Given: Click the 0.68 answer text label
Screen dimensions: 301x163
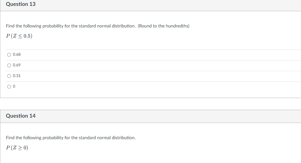Looking at the screenshot, I should tap(17, 54).
